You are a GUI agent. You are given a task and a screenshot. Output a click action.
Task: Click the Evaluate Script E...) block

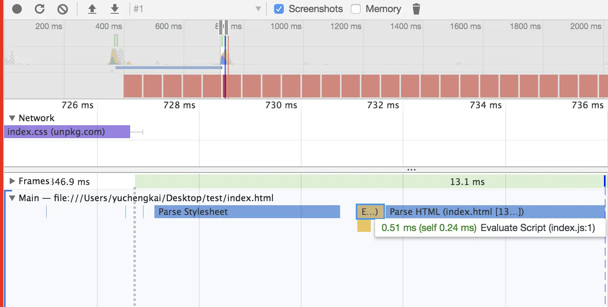pyautogui.click(x=370, y=212)
